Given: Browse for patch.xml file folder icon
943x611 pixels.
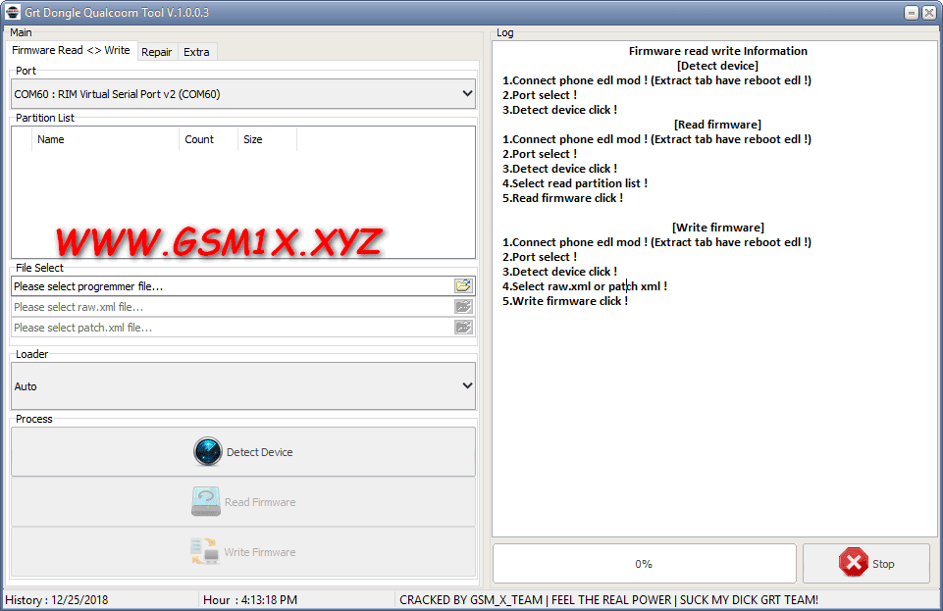Looking at the screenshot, I should click(x=463, y=328).
